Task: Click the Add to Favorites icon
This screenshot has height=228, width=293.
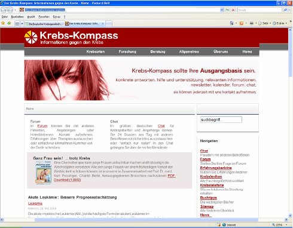Action: pos(9,23)
